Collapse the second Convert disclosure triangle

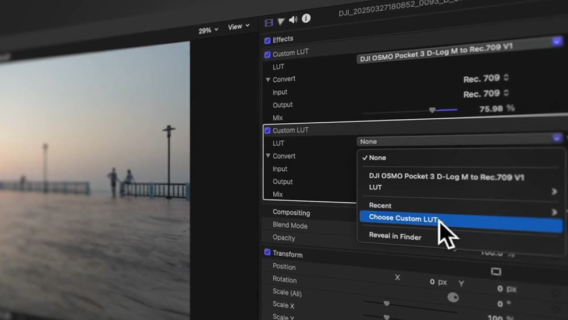tap(268, 156)
